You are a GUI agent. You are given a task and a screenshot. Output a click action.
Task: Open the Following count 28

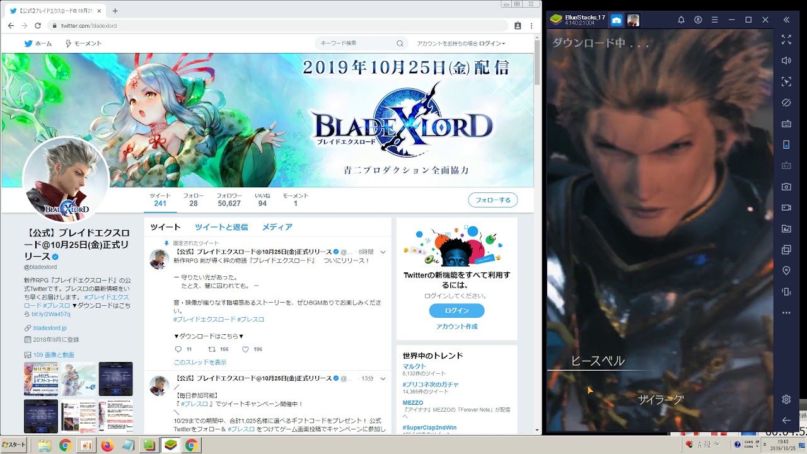[194, 200]
